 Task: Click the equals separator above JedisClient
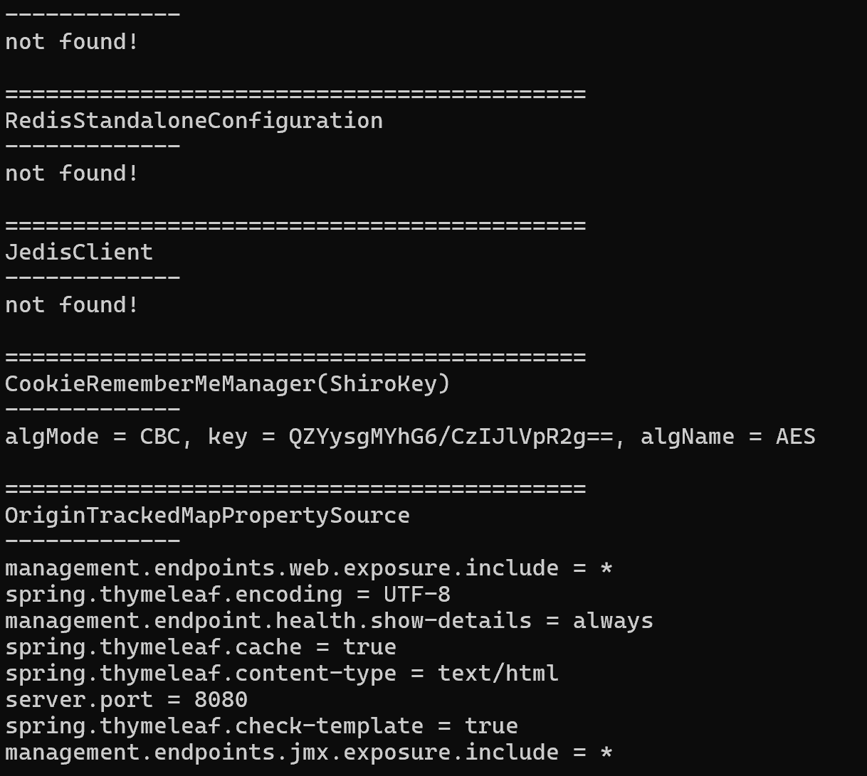295,225
